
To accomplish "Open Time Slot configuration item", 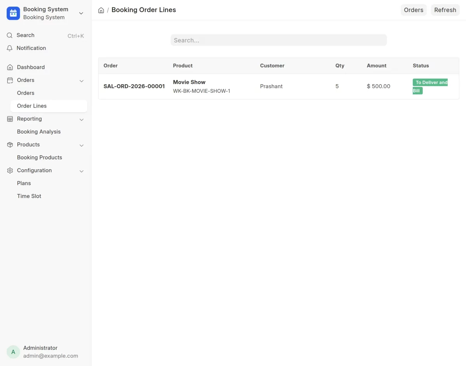I will [29, 196].
